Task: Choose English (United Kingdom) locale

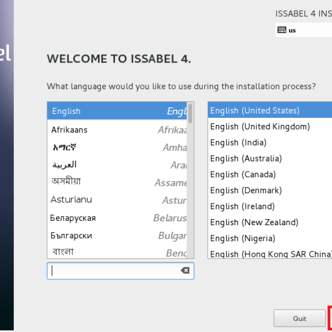Action: pos(269,127)
